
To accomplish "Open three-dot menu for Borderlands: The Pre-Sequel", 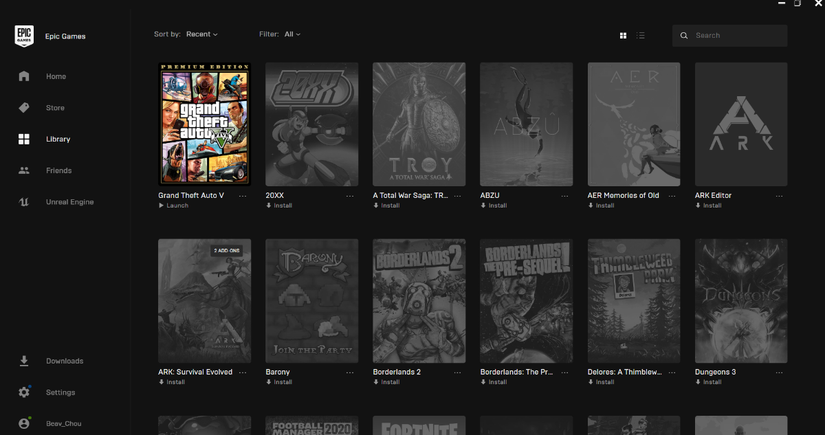I will (564, 372).
